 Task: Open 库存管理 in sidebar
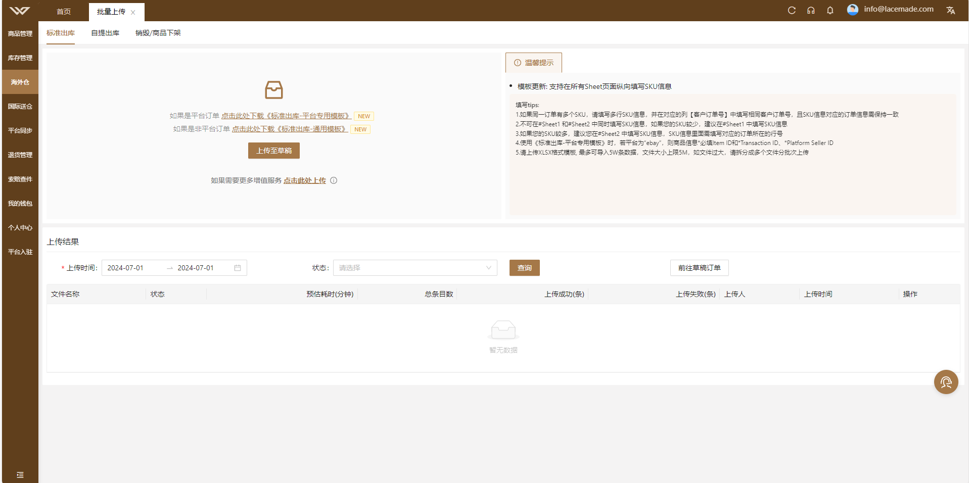tap(20, 58)
